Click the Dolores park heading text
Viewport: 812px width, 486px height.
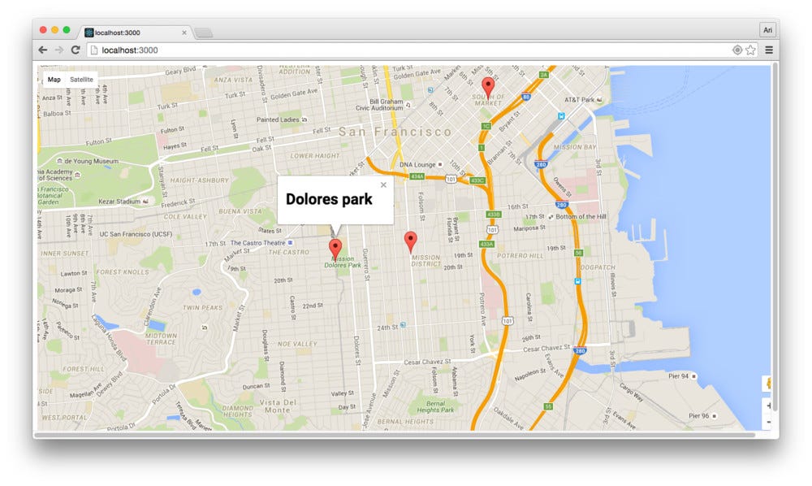click(329, 199)
